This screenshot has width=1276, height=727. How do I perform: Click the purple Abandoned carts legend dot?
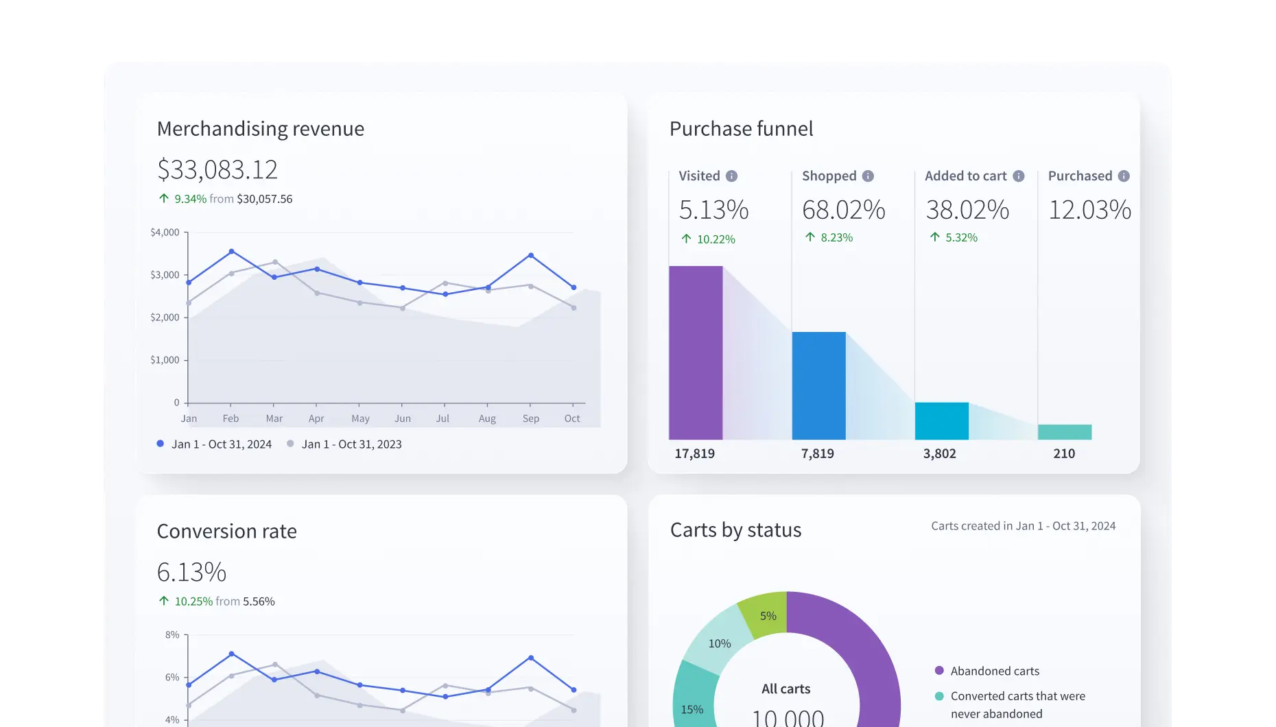tap(939, 671)
